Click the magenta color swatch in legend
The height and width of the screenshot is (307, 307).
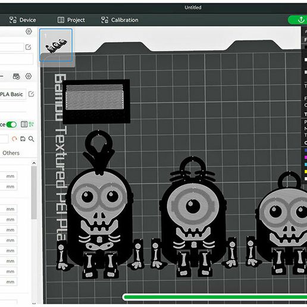tap(306, 158)
